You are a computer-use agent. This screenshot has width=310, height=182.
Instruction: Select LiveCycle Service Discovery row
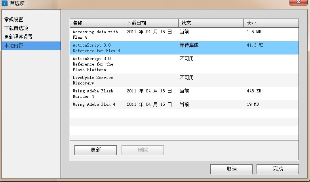click(184, 80)
